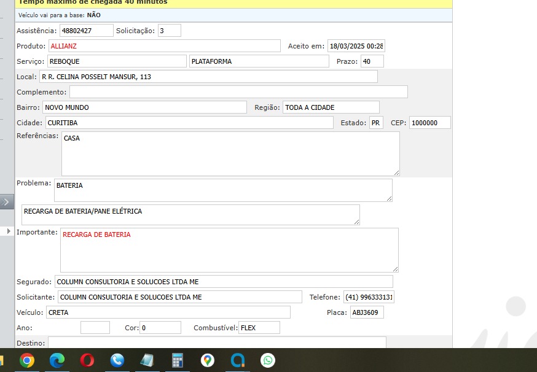
Task: Click the Local address field
Action: 208,77
